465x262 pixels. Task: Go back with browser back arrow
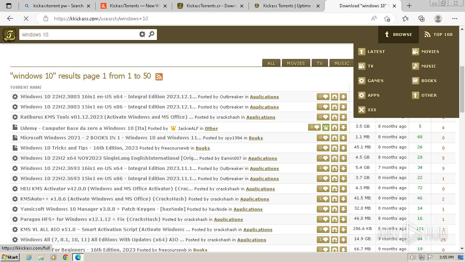pyautogui.click(x=10, y=19)
